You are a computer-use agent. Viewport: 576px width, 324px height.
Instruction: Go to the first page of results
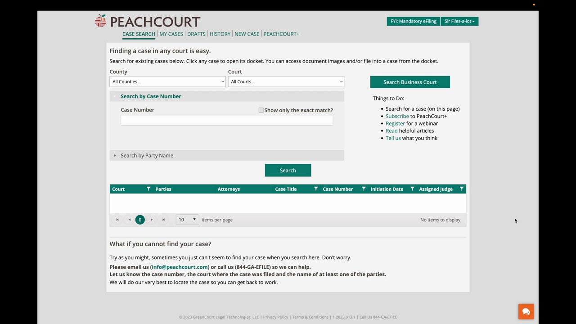[117, 220]
